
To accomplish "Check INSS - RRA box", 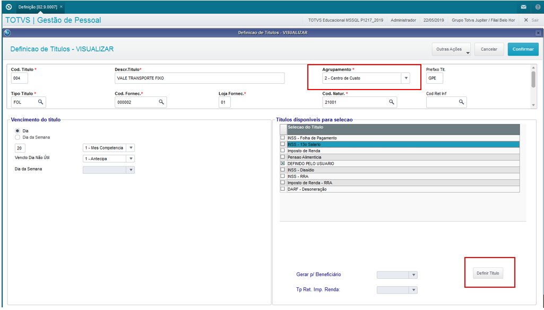I will [283, 176].
